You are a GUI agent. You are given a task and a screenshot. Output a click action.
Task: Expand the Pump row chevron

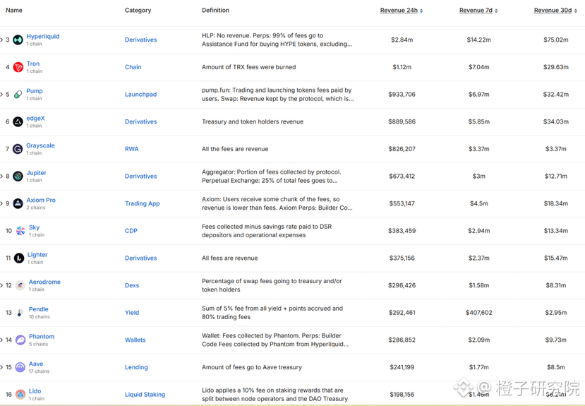[x=1, y=95]
